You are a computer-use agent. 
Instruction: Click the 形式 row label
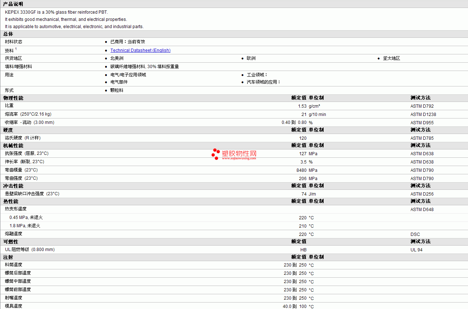pos(9,90)
